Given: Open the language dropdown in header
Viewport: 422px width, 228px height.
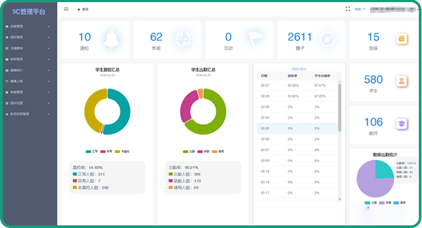Looking at the screenshot, I should 360,9.
